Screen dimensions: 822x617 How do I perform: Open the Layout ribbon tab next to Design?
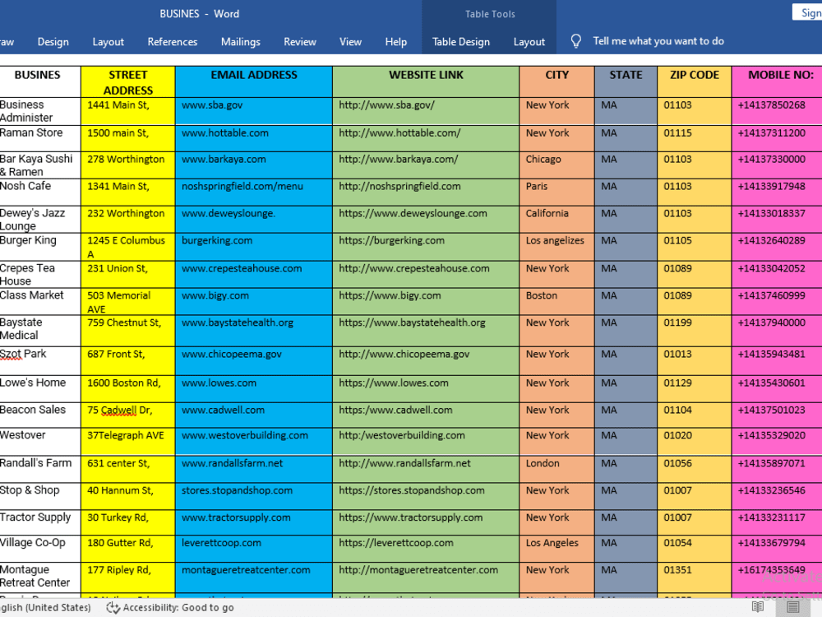[108, 41]
